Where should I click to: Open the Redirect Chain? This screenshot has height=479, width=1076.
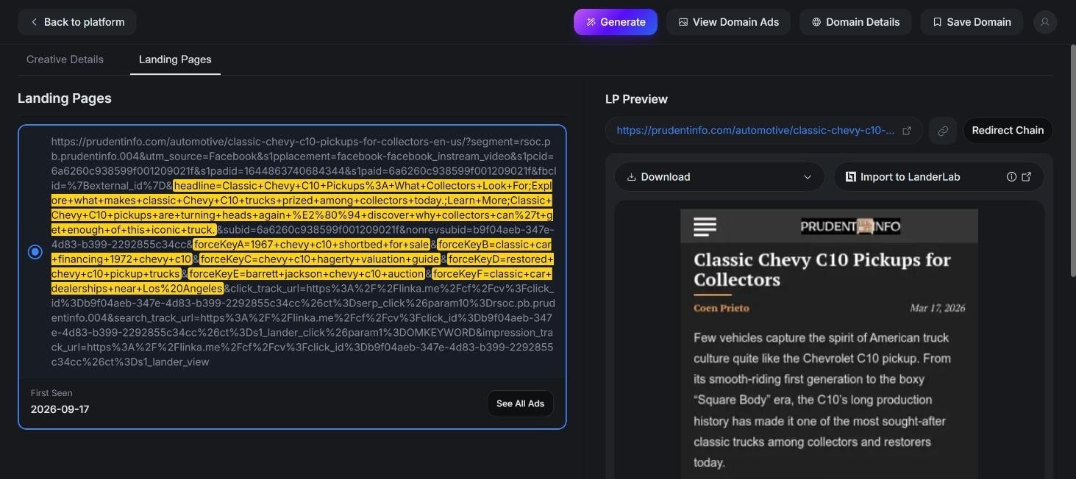1008,130
